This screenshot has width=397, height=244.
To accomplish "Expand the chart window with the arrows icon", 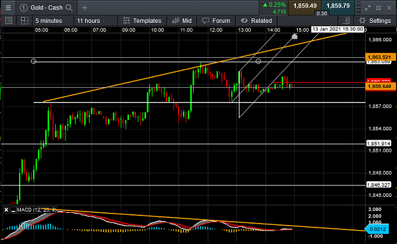I will pos(368,8).
